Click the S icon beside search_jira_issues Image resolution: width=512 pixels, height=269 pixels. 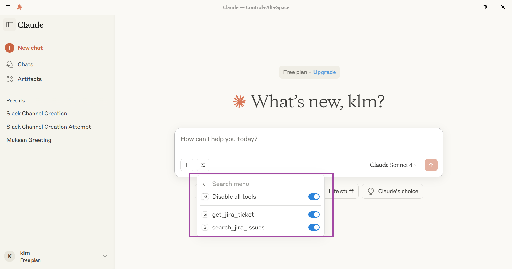[205, 227]
